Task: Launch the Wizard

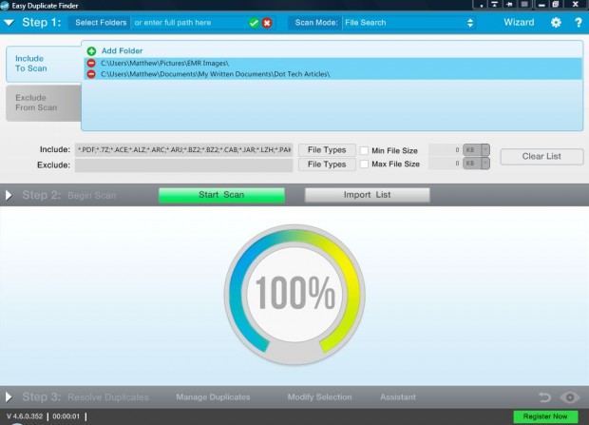Action: pos(519,22)
